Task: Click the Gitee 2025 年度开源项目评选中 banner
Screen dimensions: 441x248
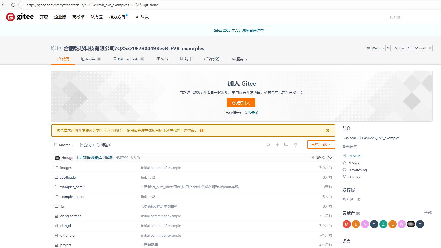Action: point(239,30)
